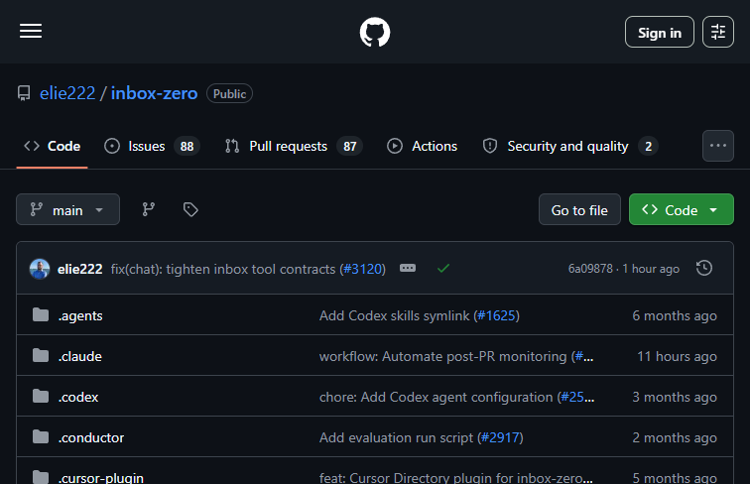Viewport: 750px width, 484px height.
Task: Expand commit message details ellipsis
Action: point(408,268)
